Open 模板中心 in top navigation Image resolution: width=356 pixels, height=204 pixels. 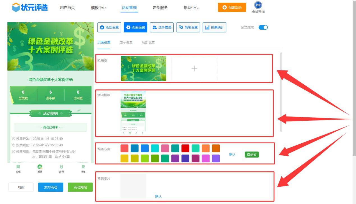point(98,8)
